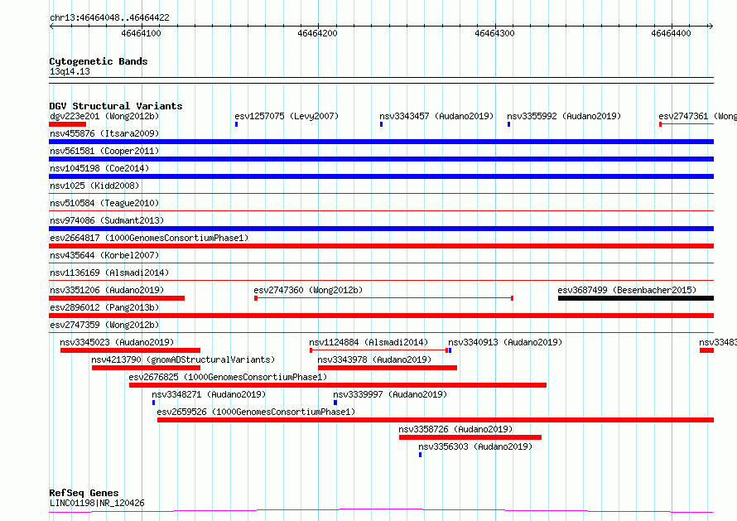Open nsv3339997 (Audano2019) variant label
Screen dimensions: 737x521
[x=390, y=394]
